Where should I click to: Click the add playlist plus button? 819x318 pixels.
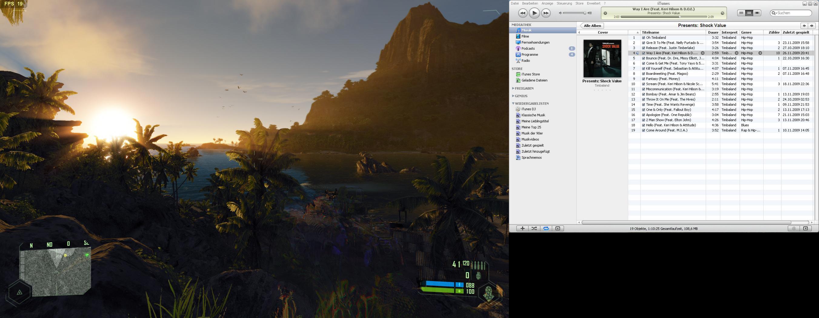(x=522, y=228)
